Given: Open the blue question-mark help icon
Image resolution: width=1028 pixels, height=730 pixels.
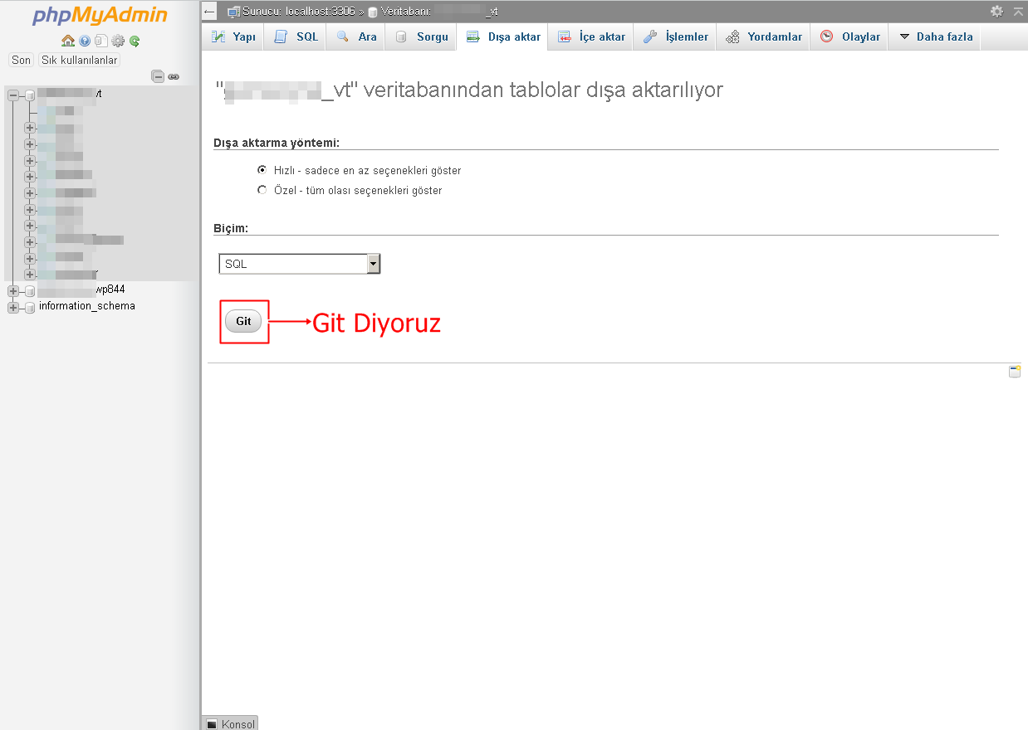Looking at the screenshot, I should [x=85, y=41].
